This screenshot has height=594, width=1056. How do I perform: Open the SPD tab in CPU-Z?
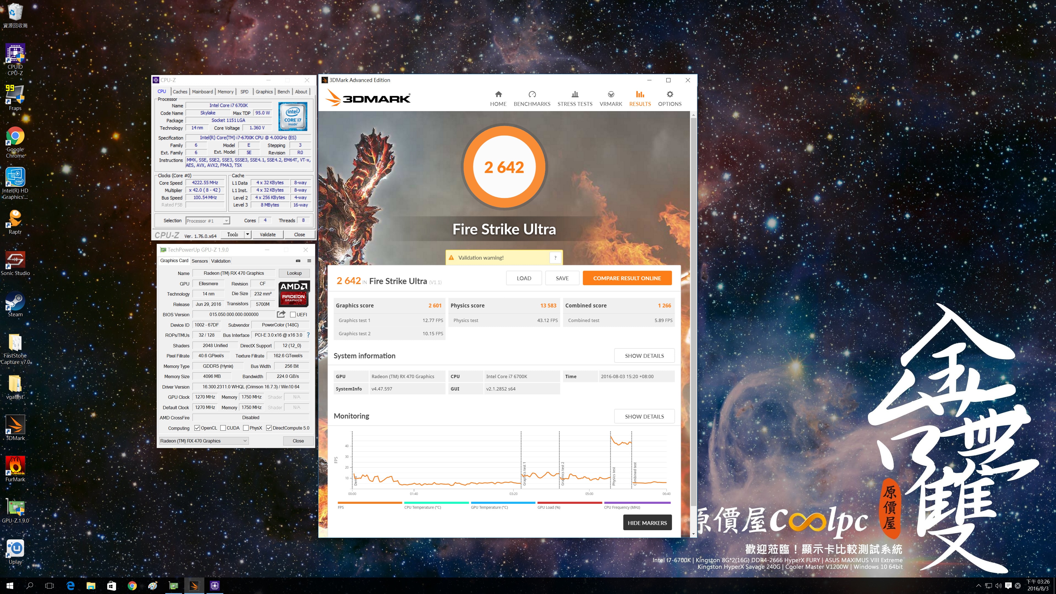(x=244, y=91)
